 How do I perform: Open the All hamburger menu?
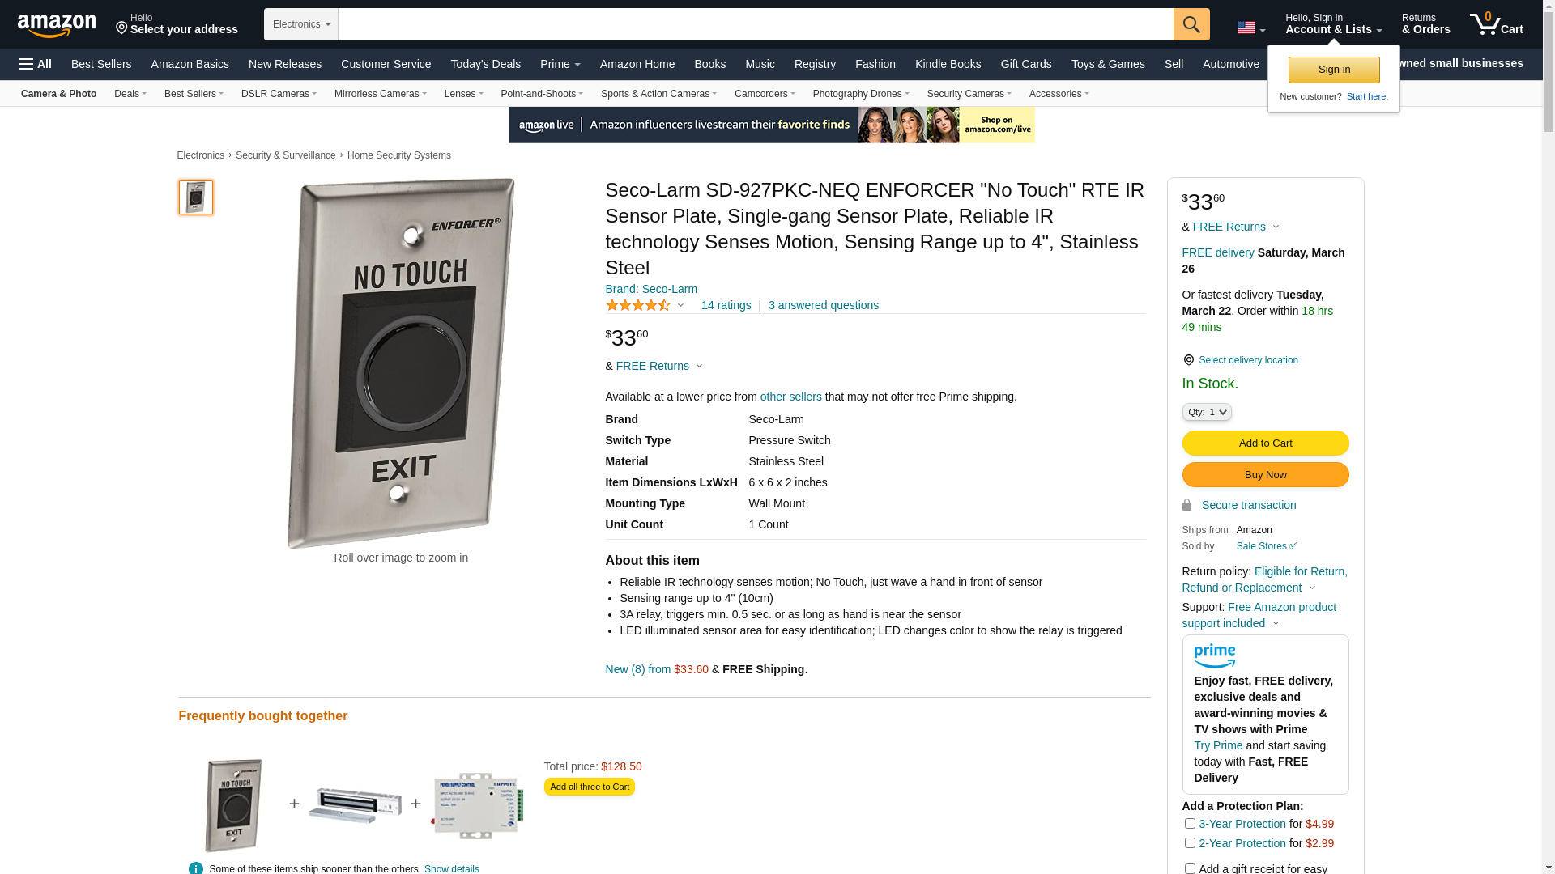36,64
